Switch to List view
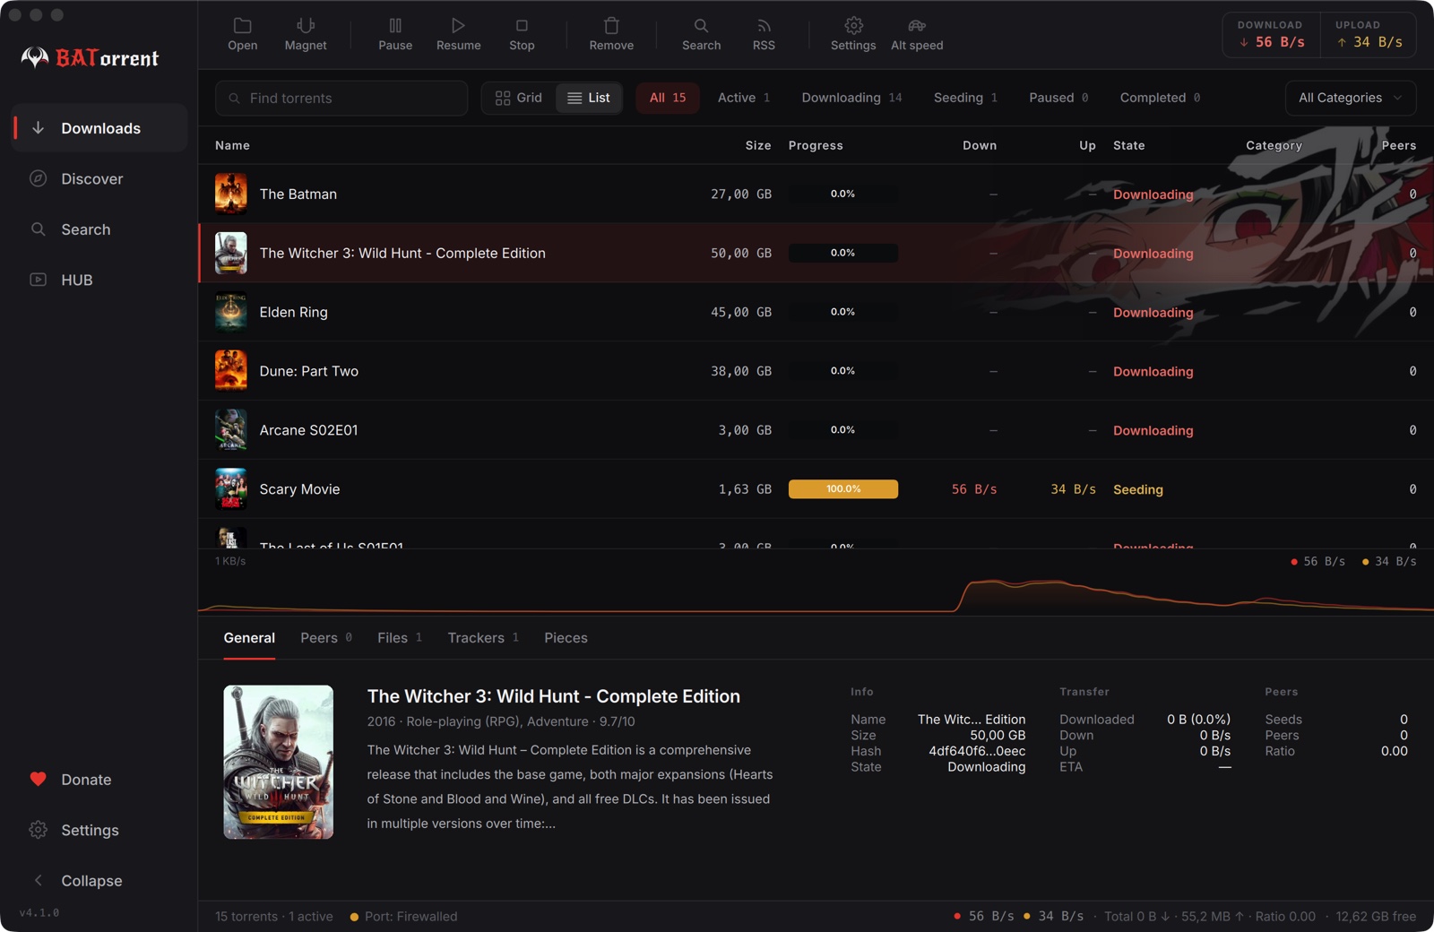This screenshot has height=932, width=1434. pyautogui.click(x=589, y=98)
